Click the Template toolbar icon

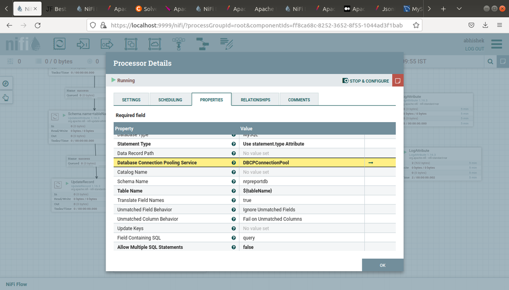(x=202, y=44)
